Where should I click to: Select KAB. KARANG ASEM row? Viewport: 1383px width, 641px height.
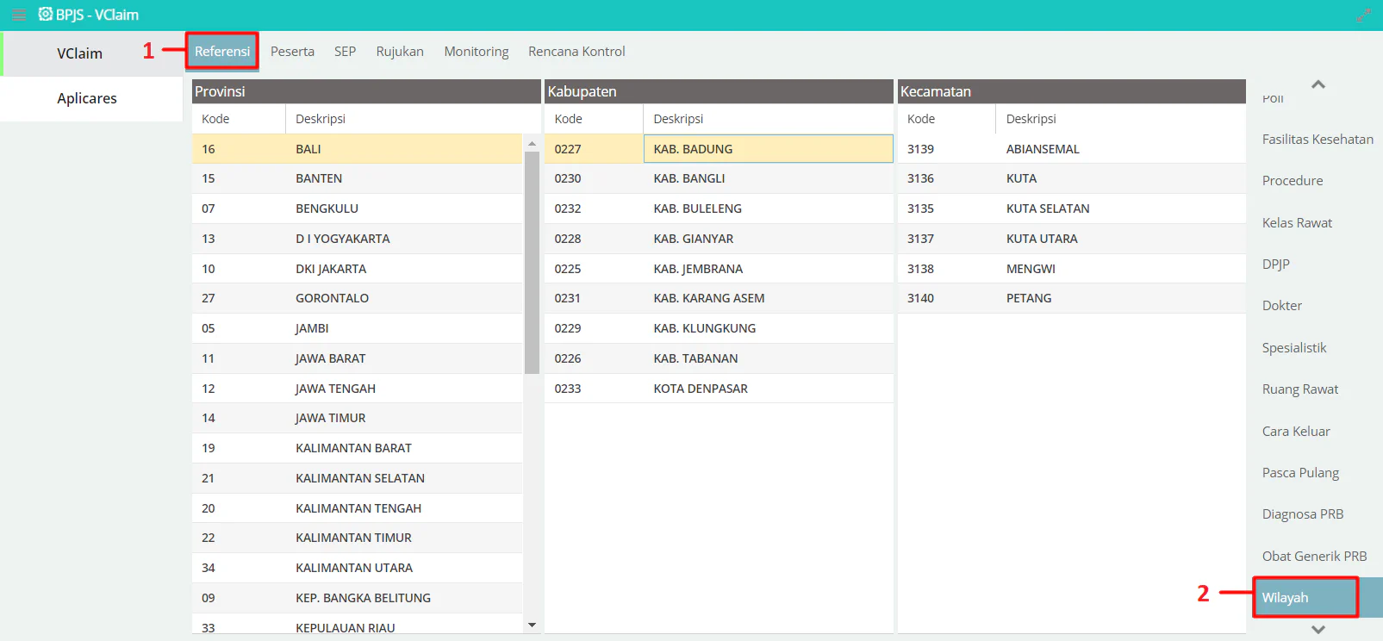[719, 298]
